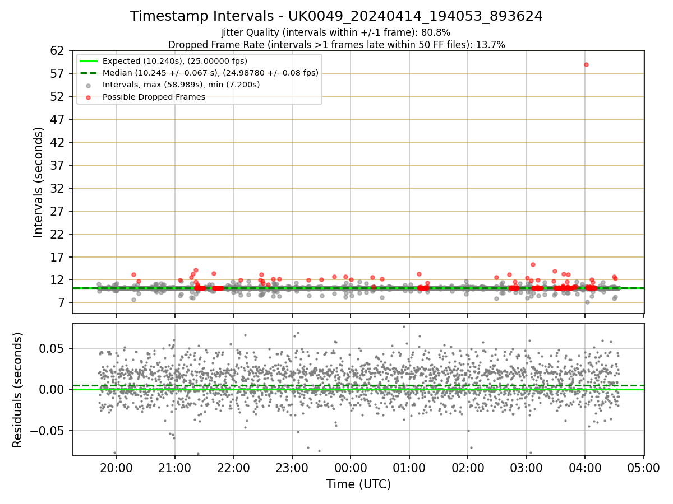Click the 27 y-axis tick label
This screenshot has height=504, width=673.
tap(58, 211)
